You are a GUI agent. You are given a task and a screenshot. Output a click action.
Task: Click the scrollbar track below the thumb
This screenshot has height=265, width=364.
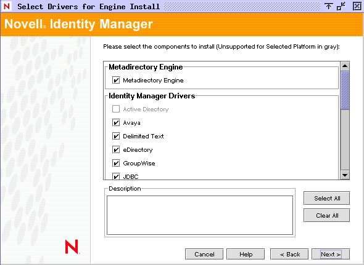[x=345, y=140]
